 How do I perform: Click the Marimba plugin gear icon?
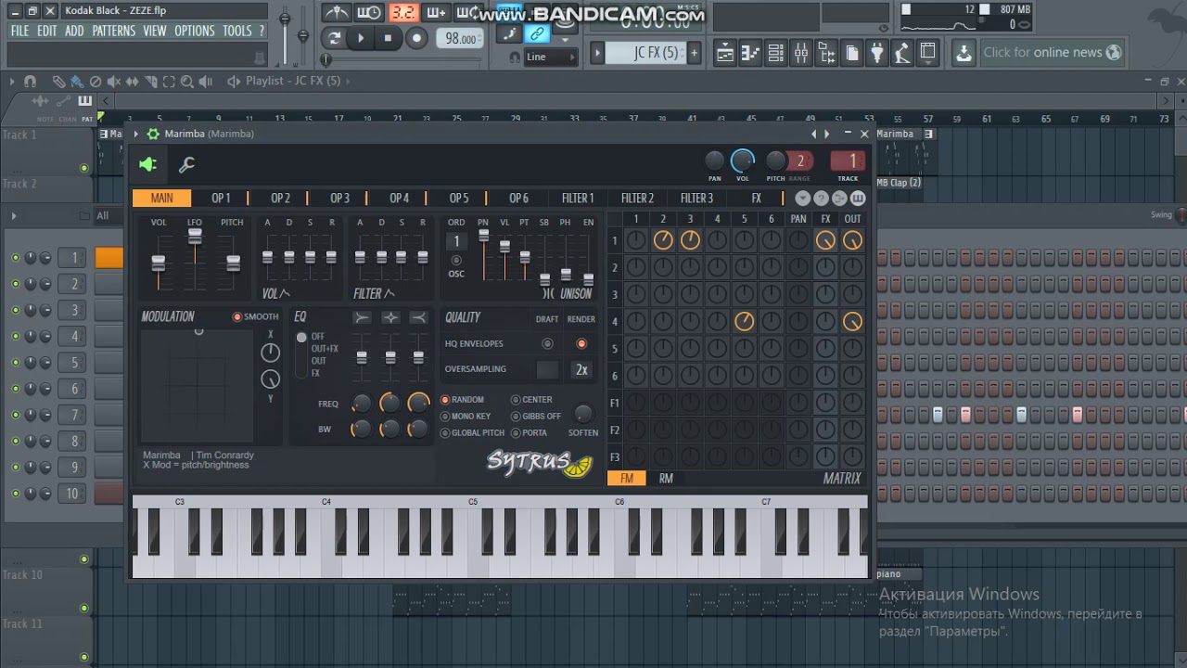point(153,135)
